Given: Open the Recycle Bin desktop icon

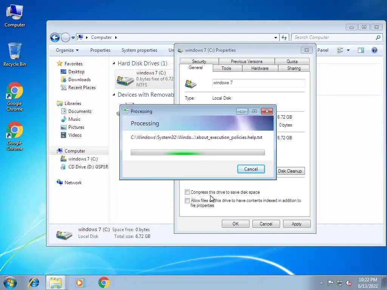Looking at the screenshot, I should (x=15, y=54).
